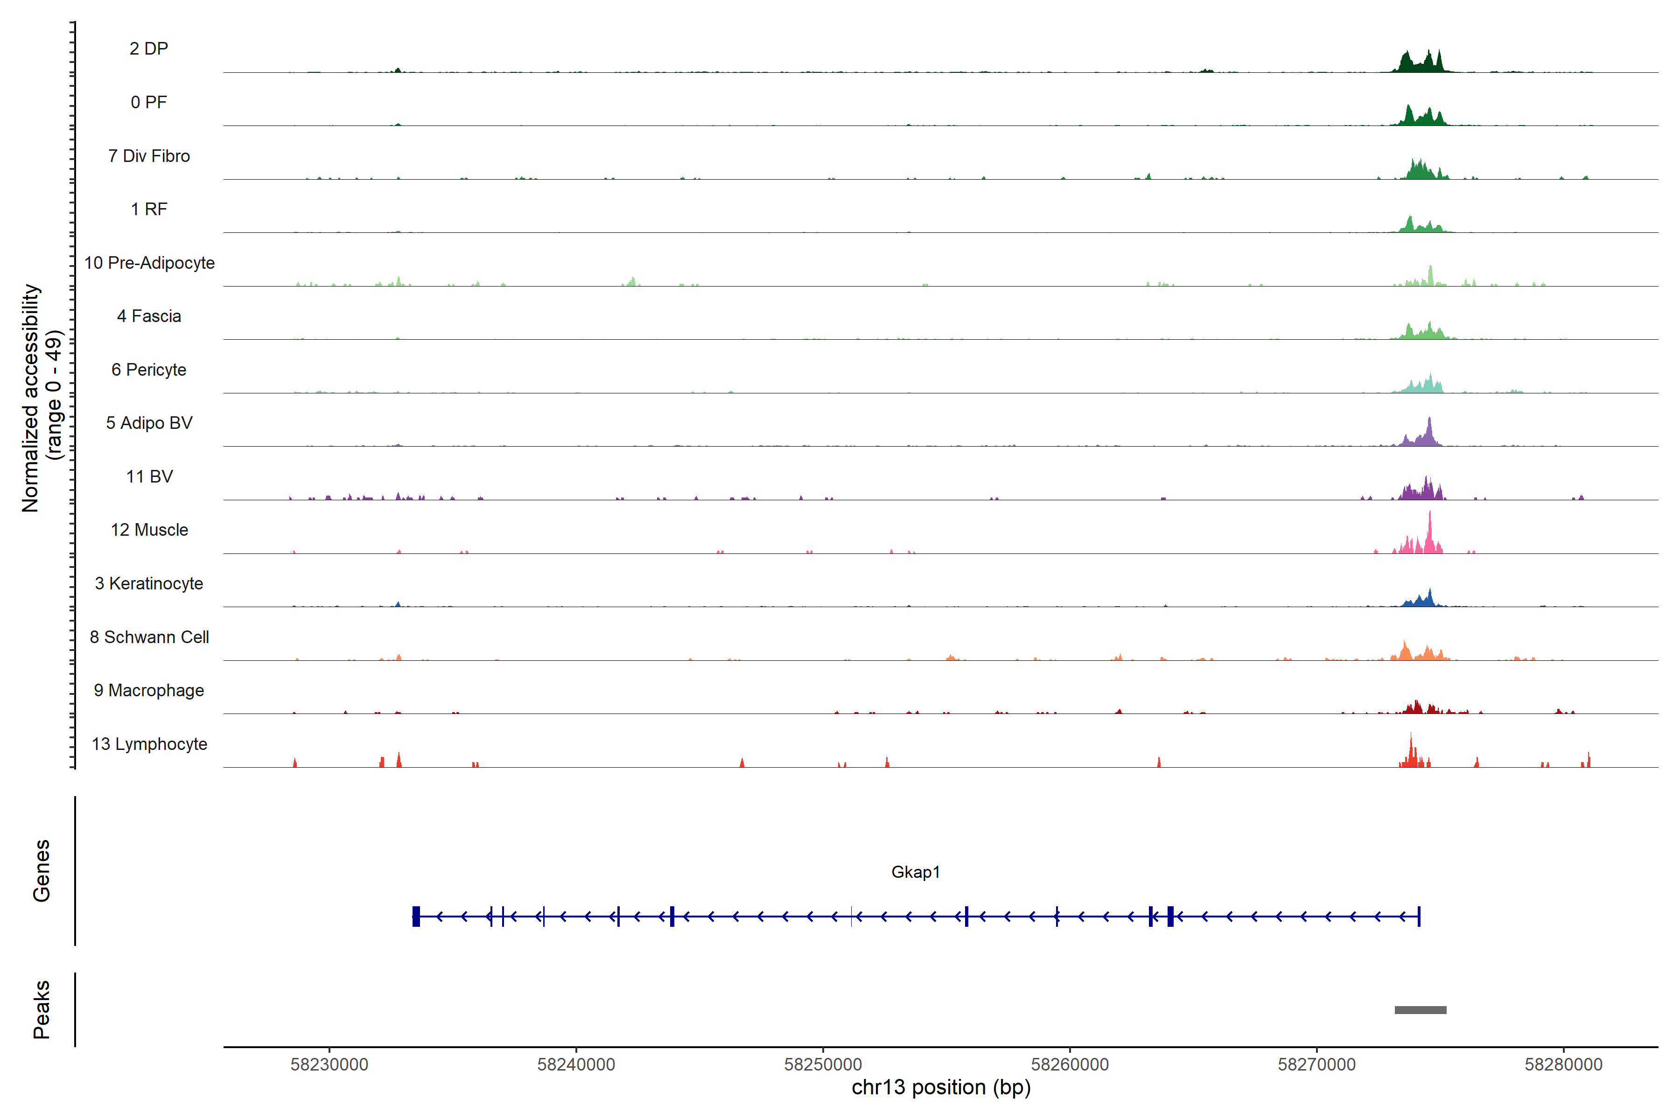
Task: Click the Genes track side label
Action: click(42, 870)
